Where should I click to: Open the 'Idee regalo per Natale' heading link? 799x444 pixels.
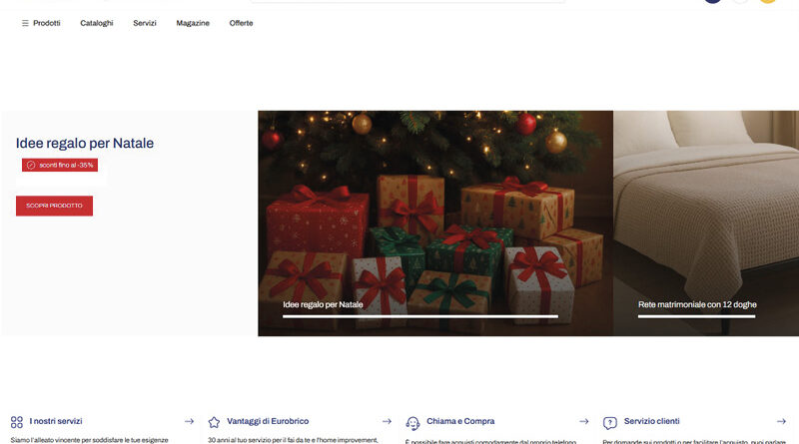coord(85,144)
